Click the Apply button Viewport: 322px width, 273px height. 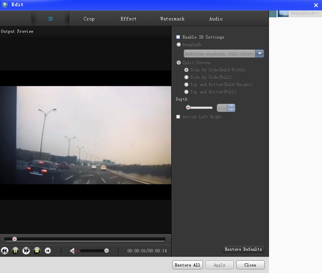pyautogui.click(x=219, y=265)
